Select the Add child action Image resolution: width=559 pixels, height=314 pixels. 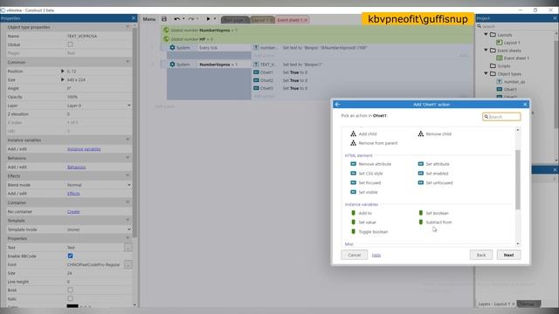[363, 133]
